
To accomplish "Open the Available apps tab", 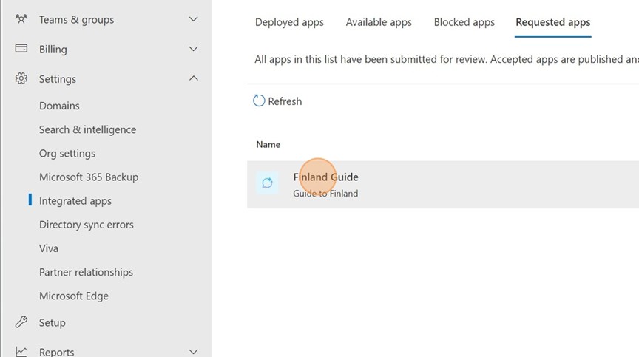I will click(x=379, y=22).
